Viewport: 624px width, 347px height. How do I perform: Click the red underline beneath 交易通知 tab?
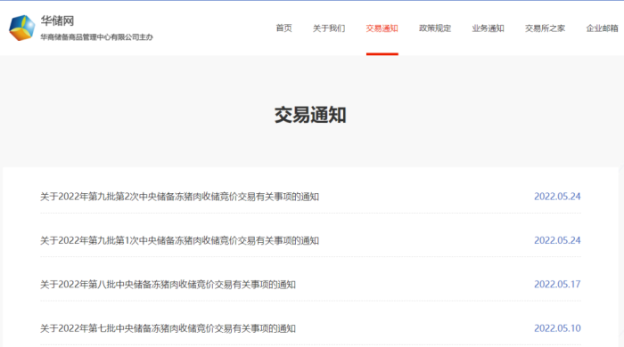[382, 54]
